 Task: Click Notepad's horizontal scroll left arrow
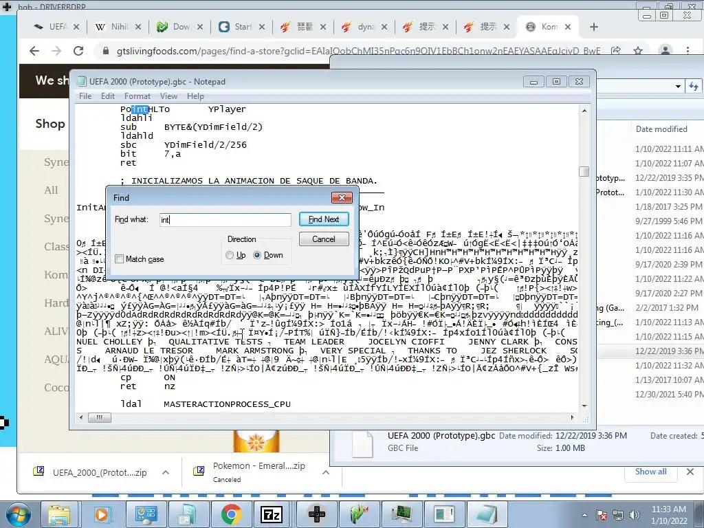[x=81, y=417]
